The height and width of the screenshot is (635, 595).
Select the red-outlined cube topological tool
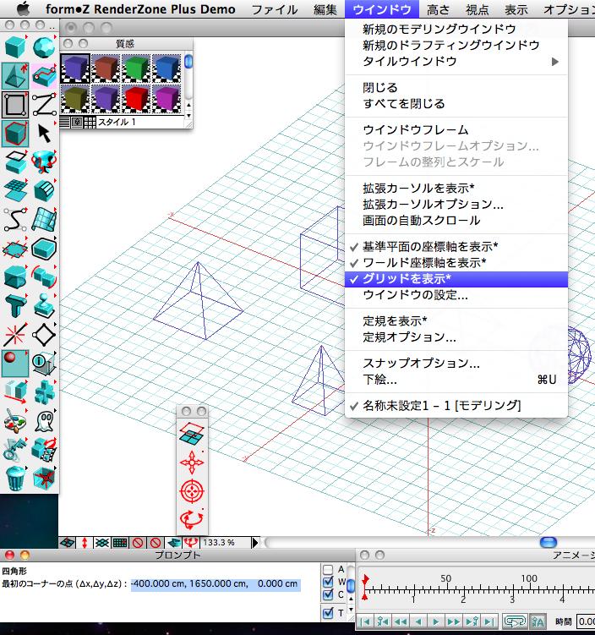[15, 134]
